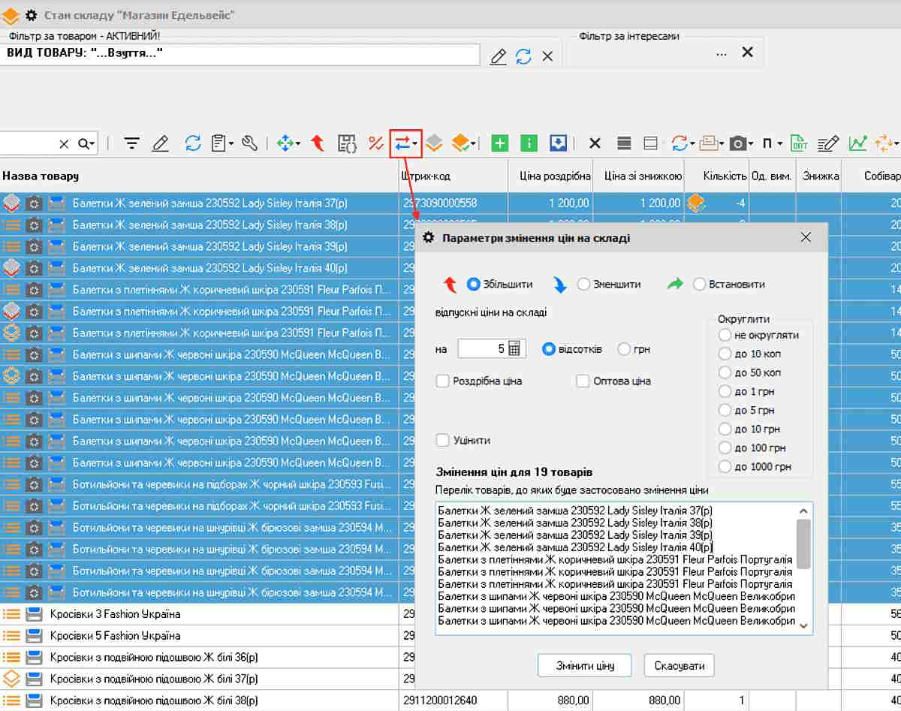Open the price change arrows dropdown
The image size is (901, 711).
click(x=416, y=143)
